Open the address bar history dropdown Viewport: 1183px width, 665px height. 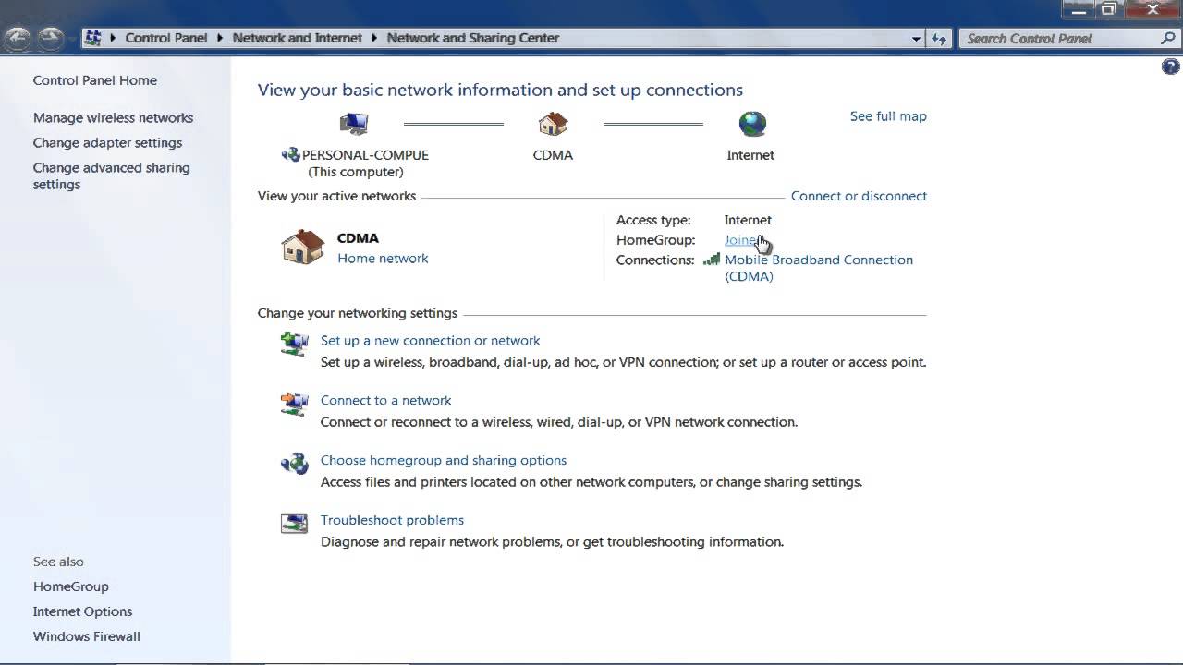pyautogui.click(x=916, y=39)
